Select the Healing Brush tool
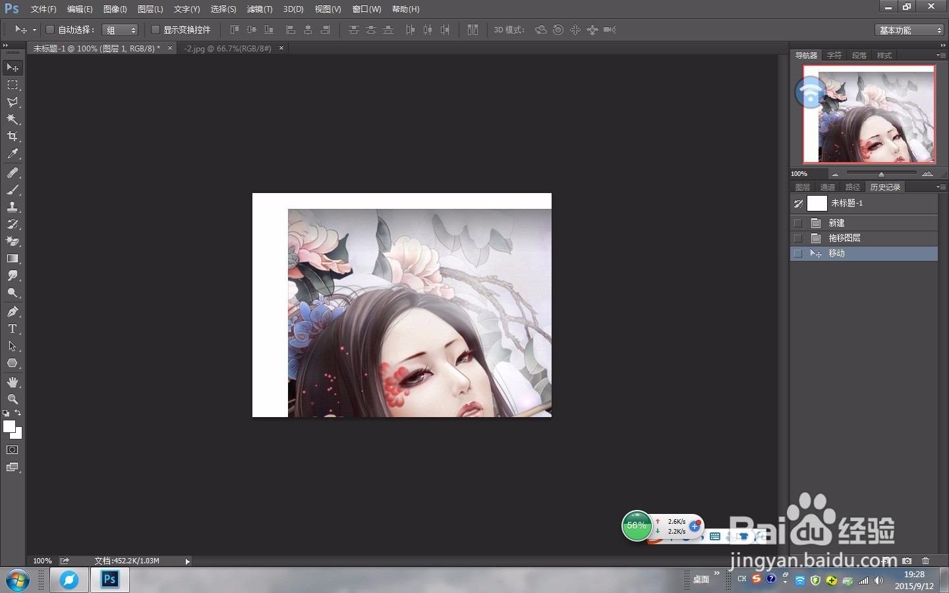 tap(13, 173)
